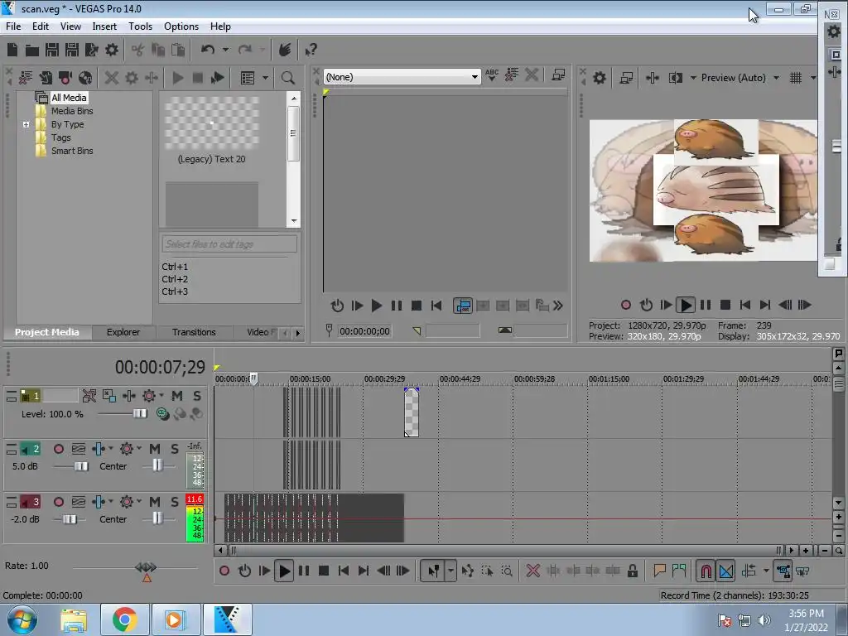Solo audio track 2
Image resolution: width=848 pixels, height=636 pixels.
pyautogui.click(x=175, y=449)
